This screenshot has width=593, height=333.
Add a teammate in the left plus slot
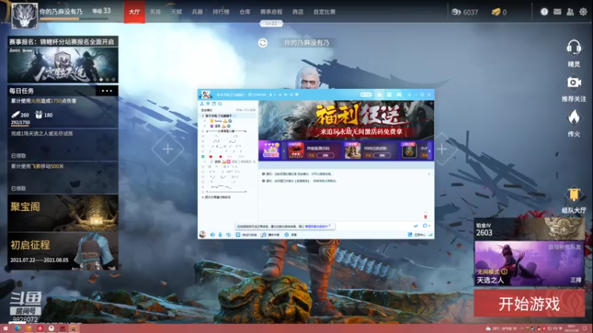pyautogui.click(x=168, y=149)
